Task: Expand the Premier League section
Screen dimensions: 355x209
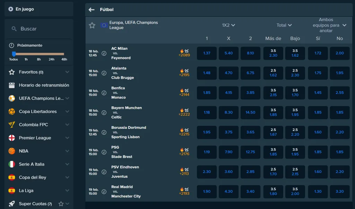Action: coord(39,138)
